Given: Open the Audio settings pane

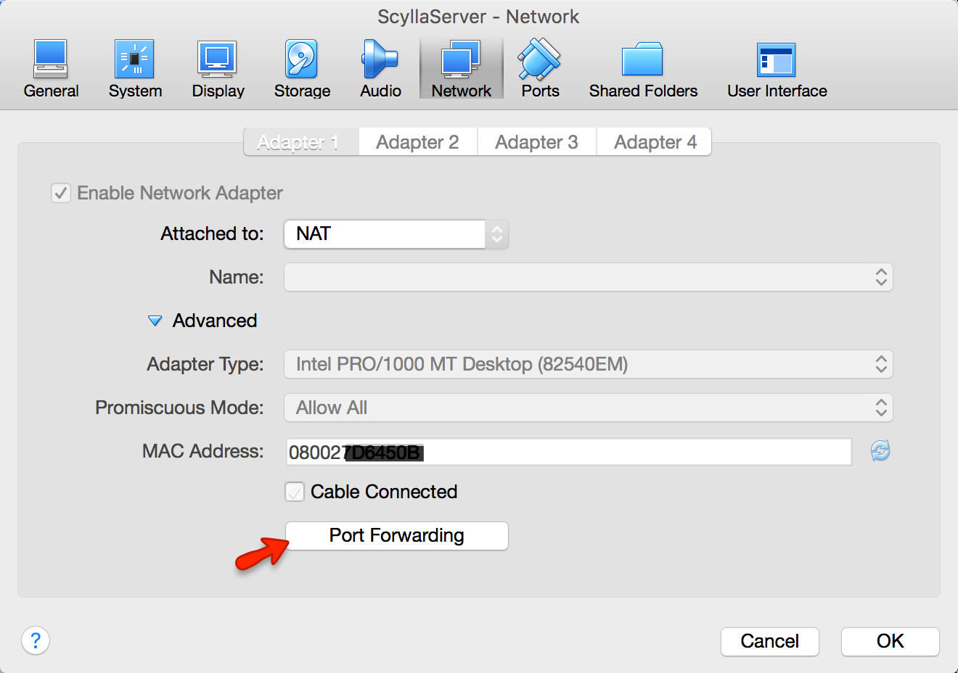Looking at the screenshot, I should click(x=380, y=70).
